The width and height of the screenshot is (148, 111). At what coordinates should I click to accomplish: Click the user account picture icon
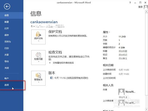(146, 7)
